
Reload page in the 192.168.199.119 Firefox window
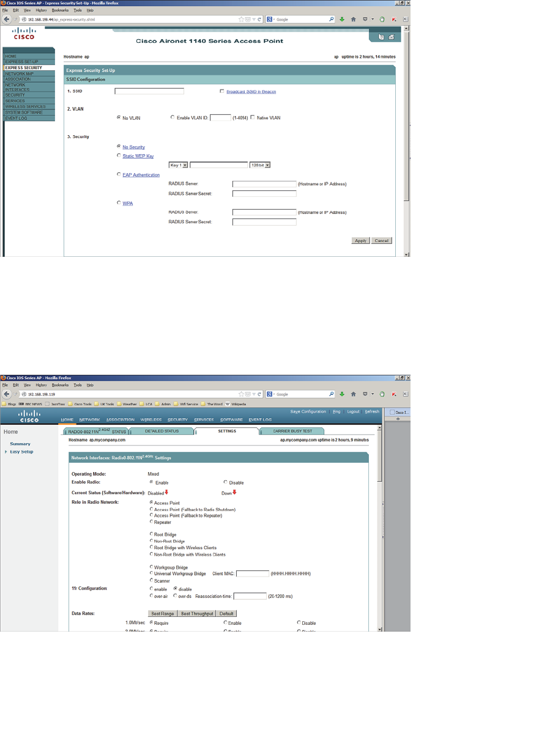click(260, 394)
